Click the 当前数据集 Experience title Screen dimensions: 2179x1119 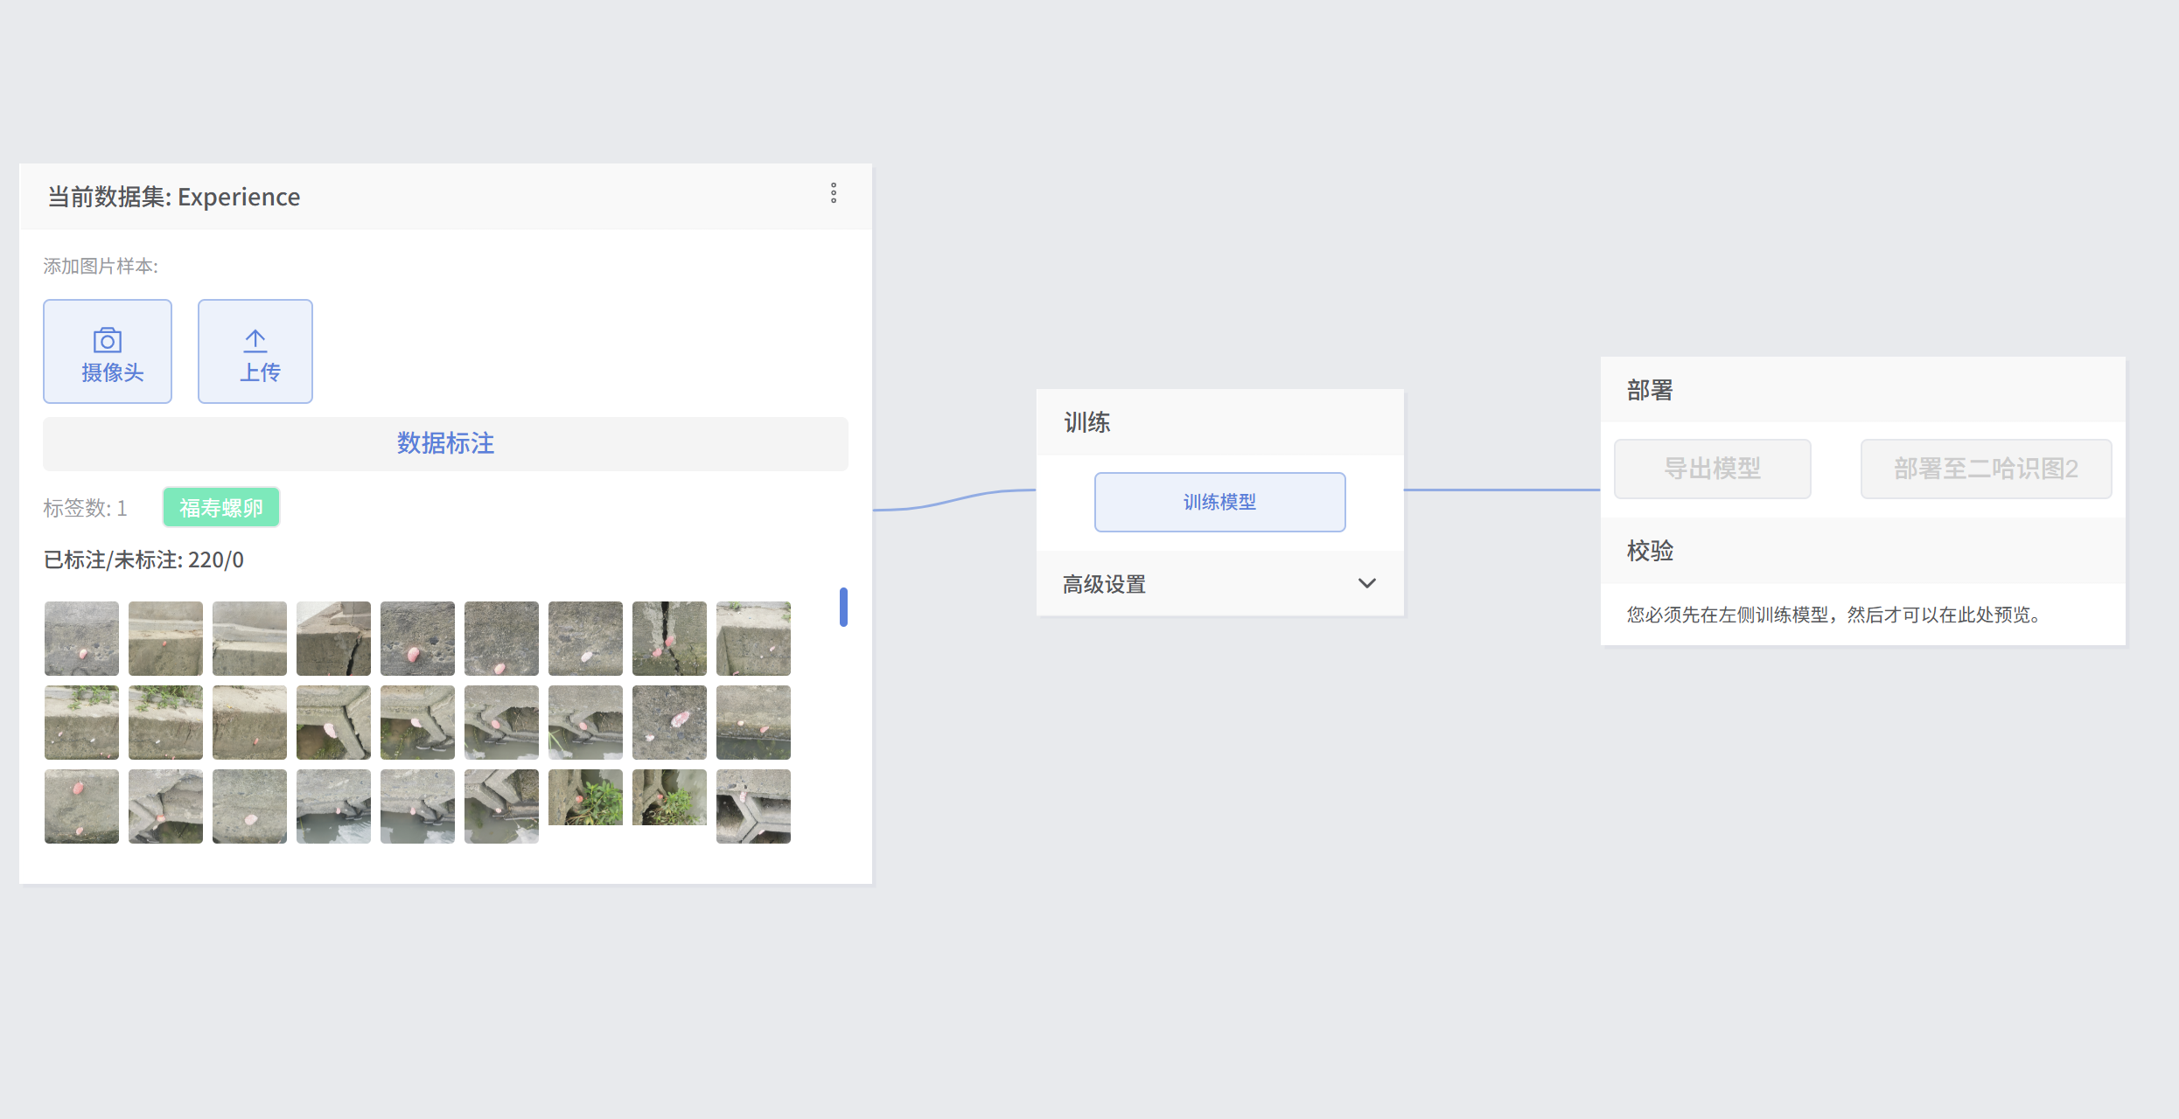[x=173, y=197]
